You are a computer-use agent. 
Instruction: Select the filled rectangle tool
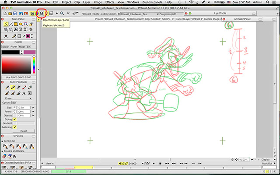16,24
